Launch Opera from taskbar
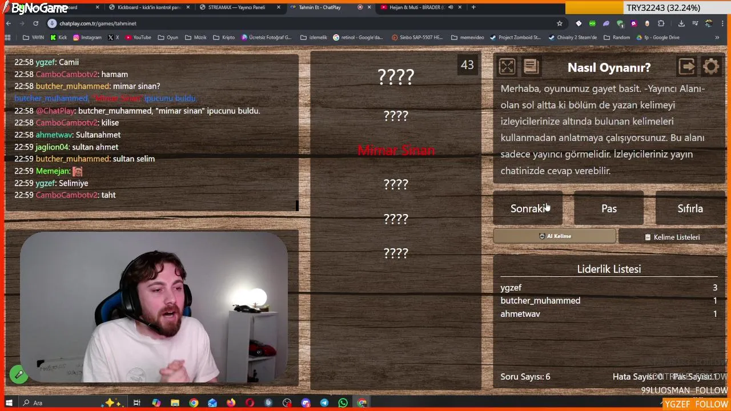Image resolution: width=731 pixels, height=411 pixels. 250,403
